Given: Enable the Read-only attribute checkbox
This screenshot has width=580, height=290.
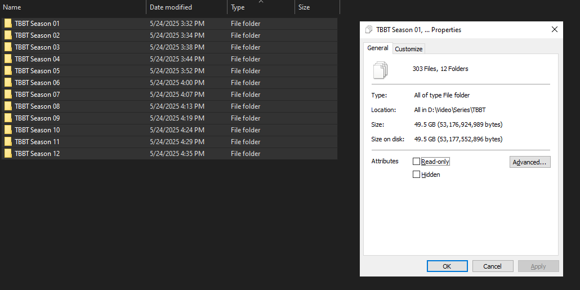Looking at the screenshot, I should pos(416,162).
